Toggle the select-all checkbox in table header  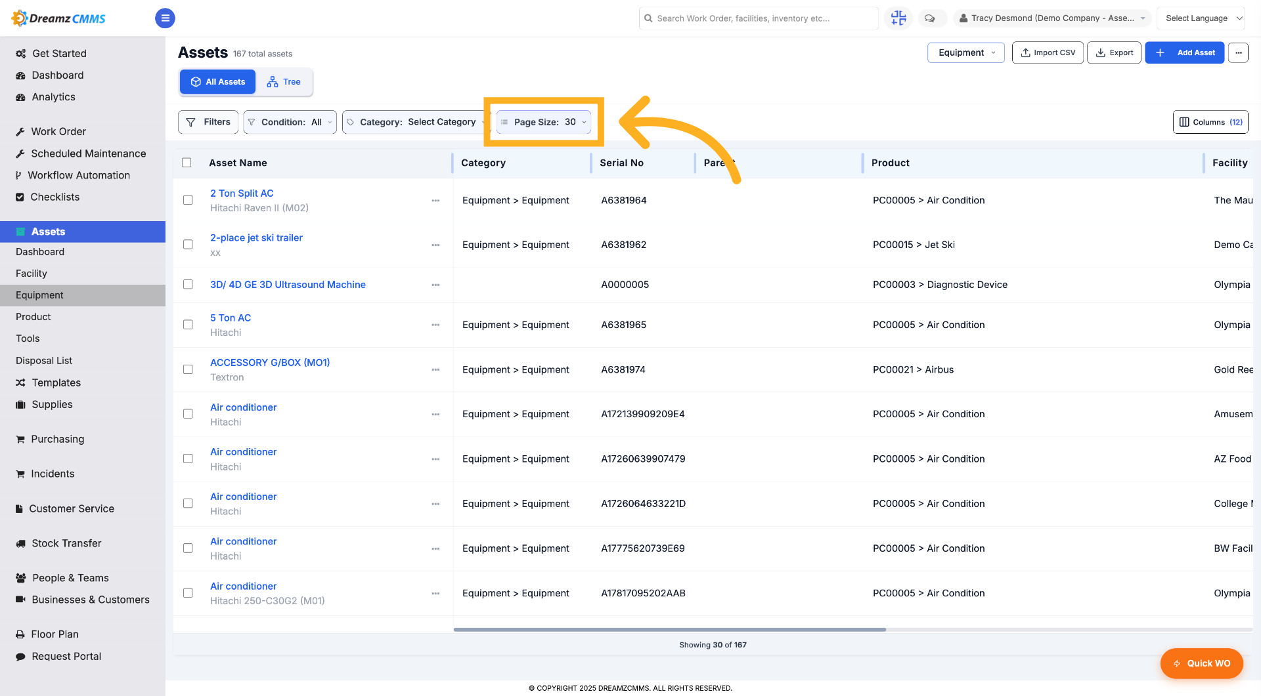[x=187, y=163]
